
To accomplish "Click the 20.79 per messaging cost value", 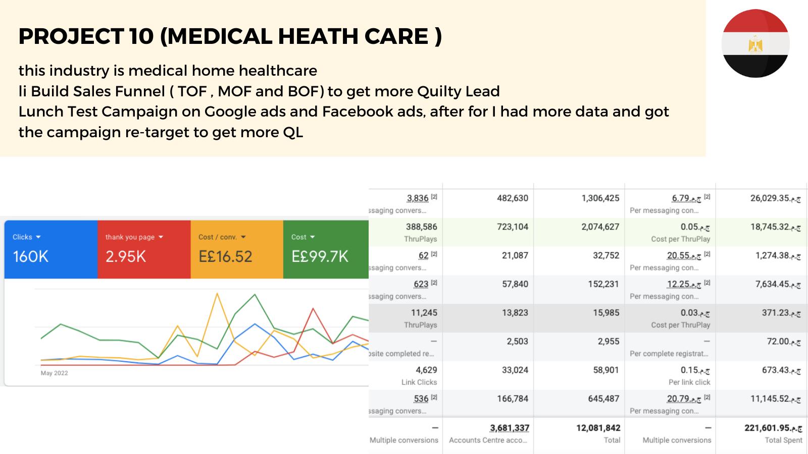I will tap(684, 399).
